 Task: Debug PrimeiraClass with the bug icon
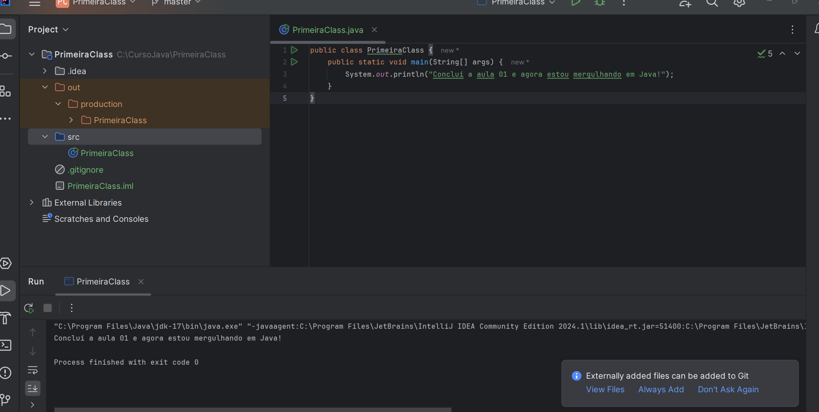click(x=600, y=3)
